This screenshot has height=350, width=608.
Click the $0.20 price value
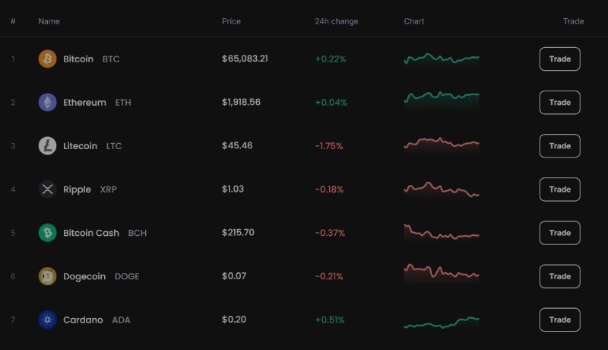(234, 320)
